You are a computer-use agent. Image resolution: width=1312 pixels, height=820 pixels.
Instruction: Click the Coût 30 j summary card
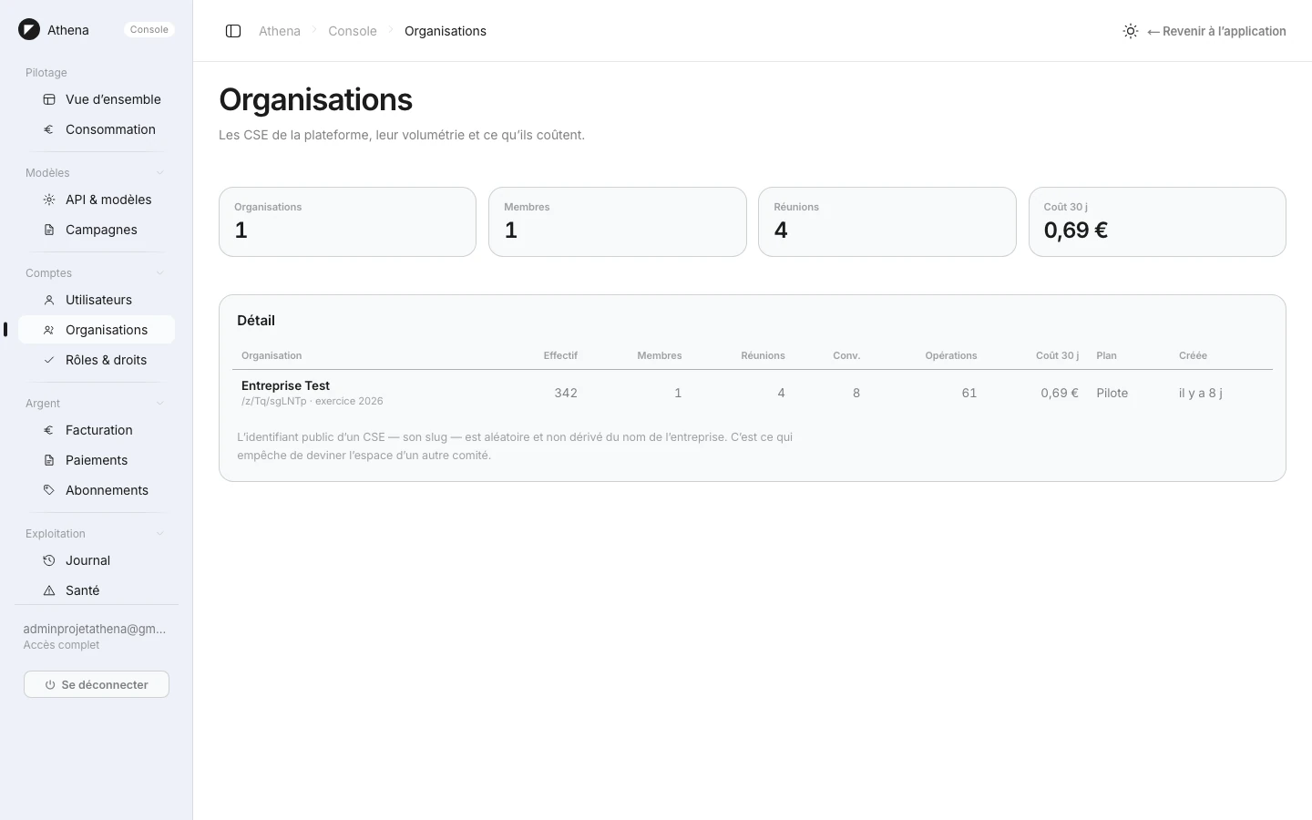coord(1157,222)
